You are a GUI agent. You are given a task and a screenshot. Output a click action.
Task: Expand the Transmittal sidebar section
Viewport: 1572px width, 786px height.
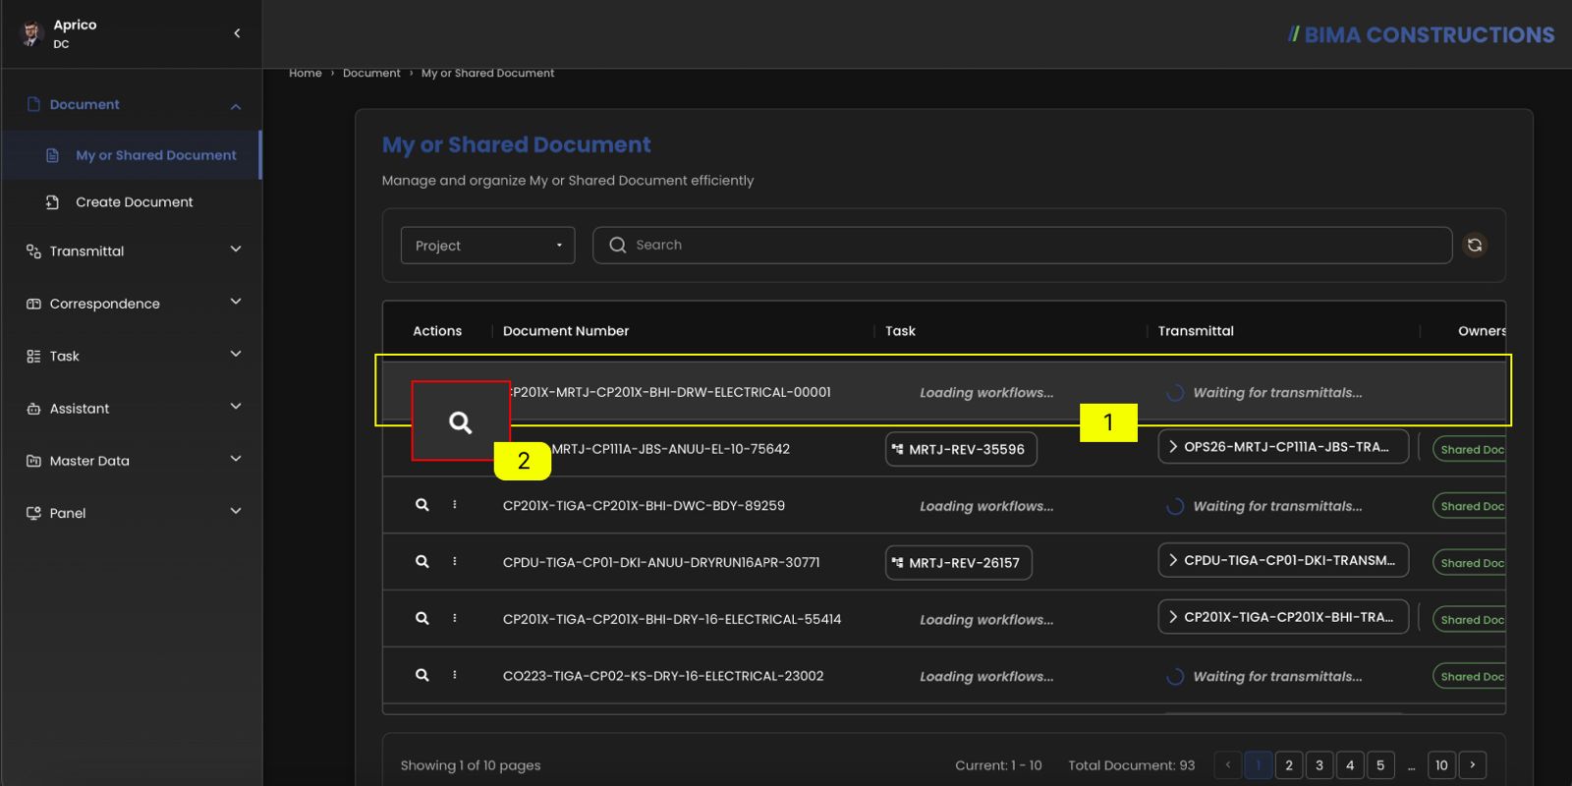236,250
